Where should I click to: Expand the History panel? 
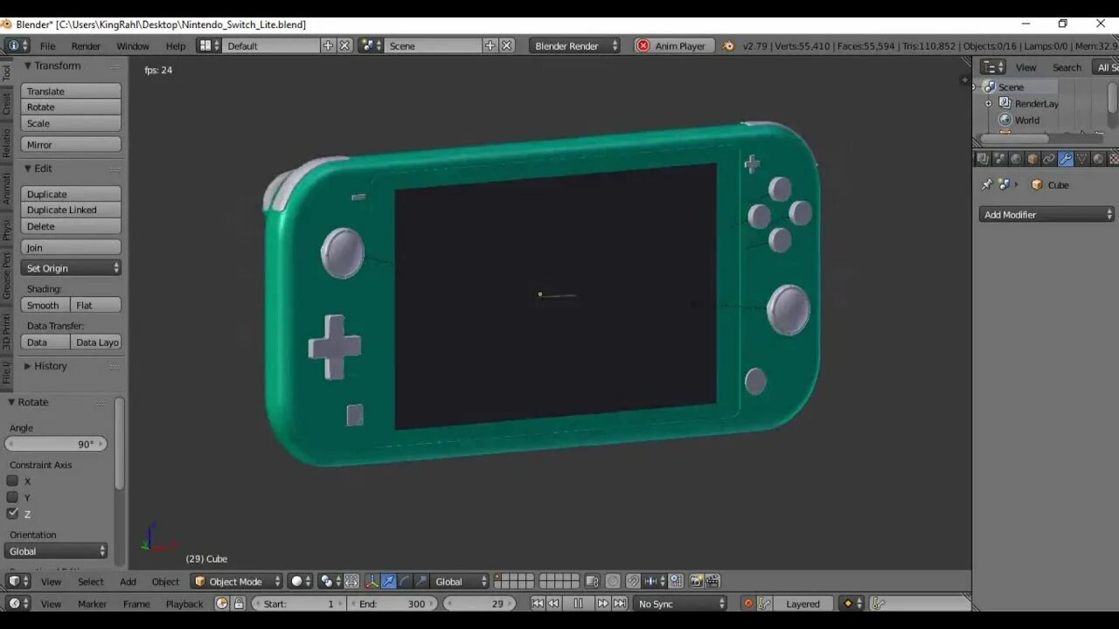coord(45,366)
